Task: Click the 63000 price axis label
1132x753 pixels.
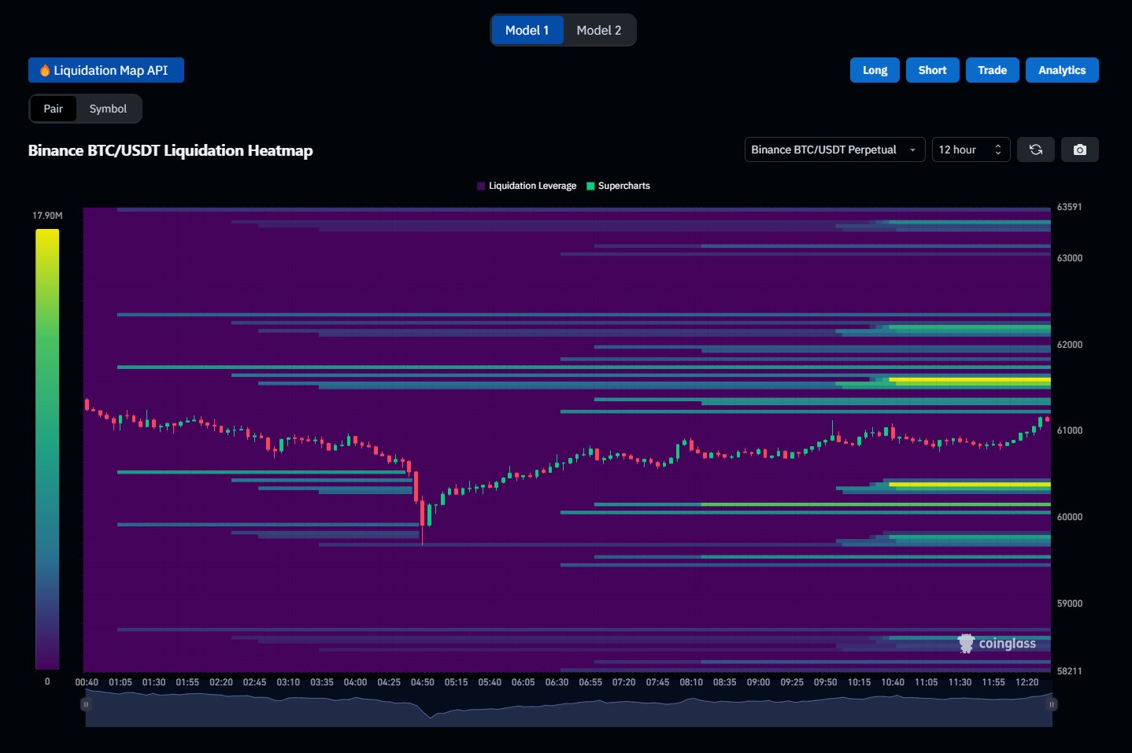Action: 1070,258
